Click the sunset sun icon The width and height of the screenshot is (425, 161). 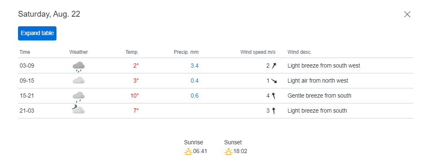[228, 151]
